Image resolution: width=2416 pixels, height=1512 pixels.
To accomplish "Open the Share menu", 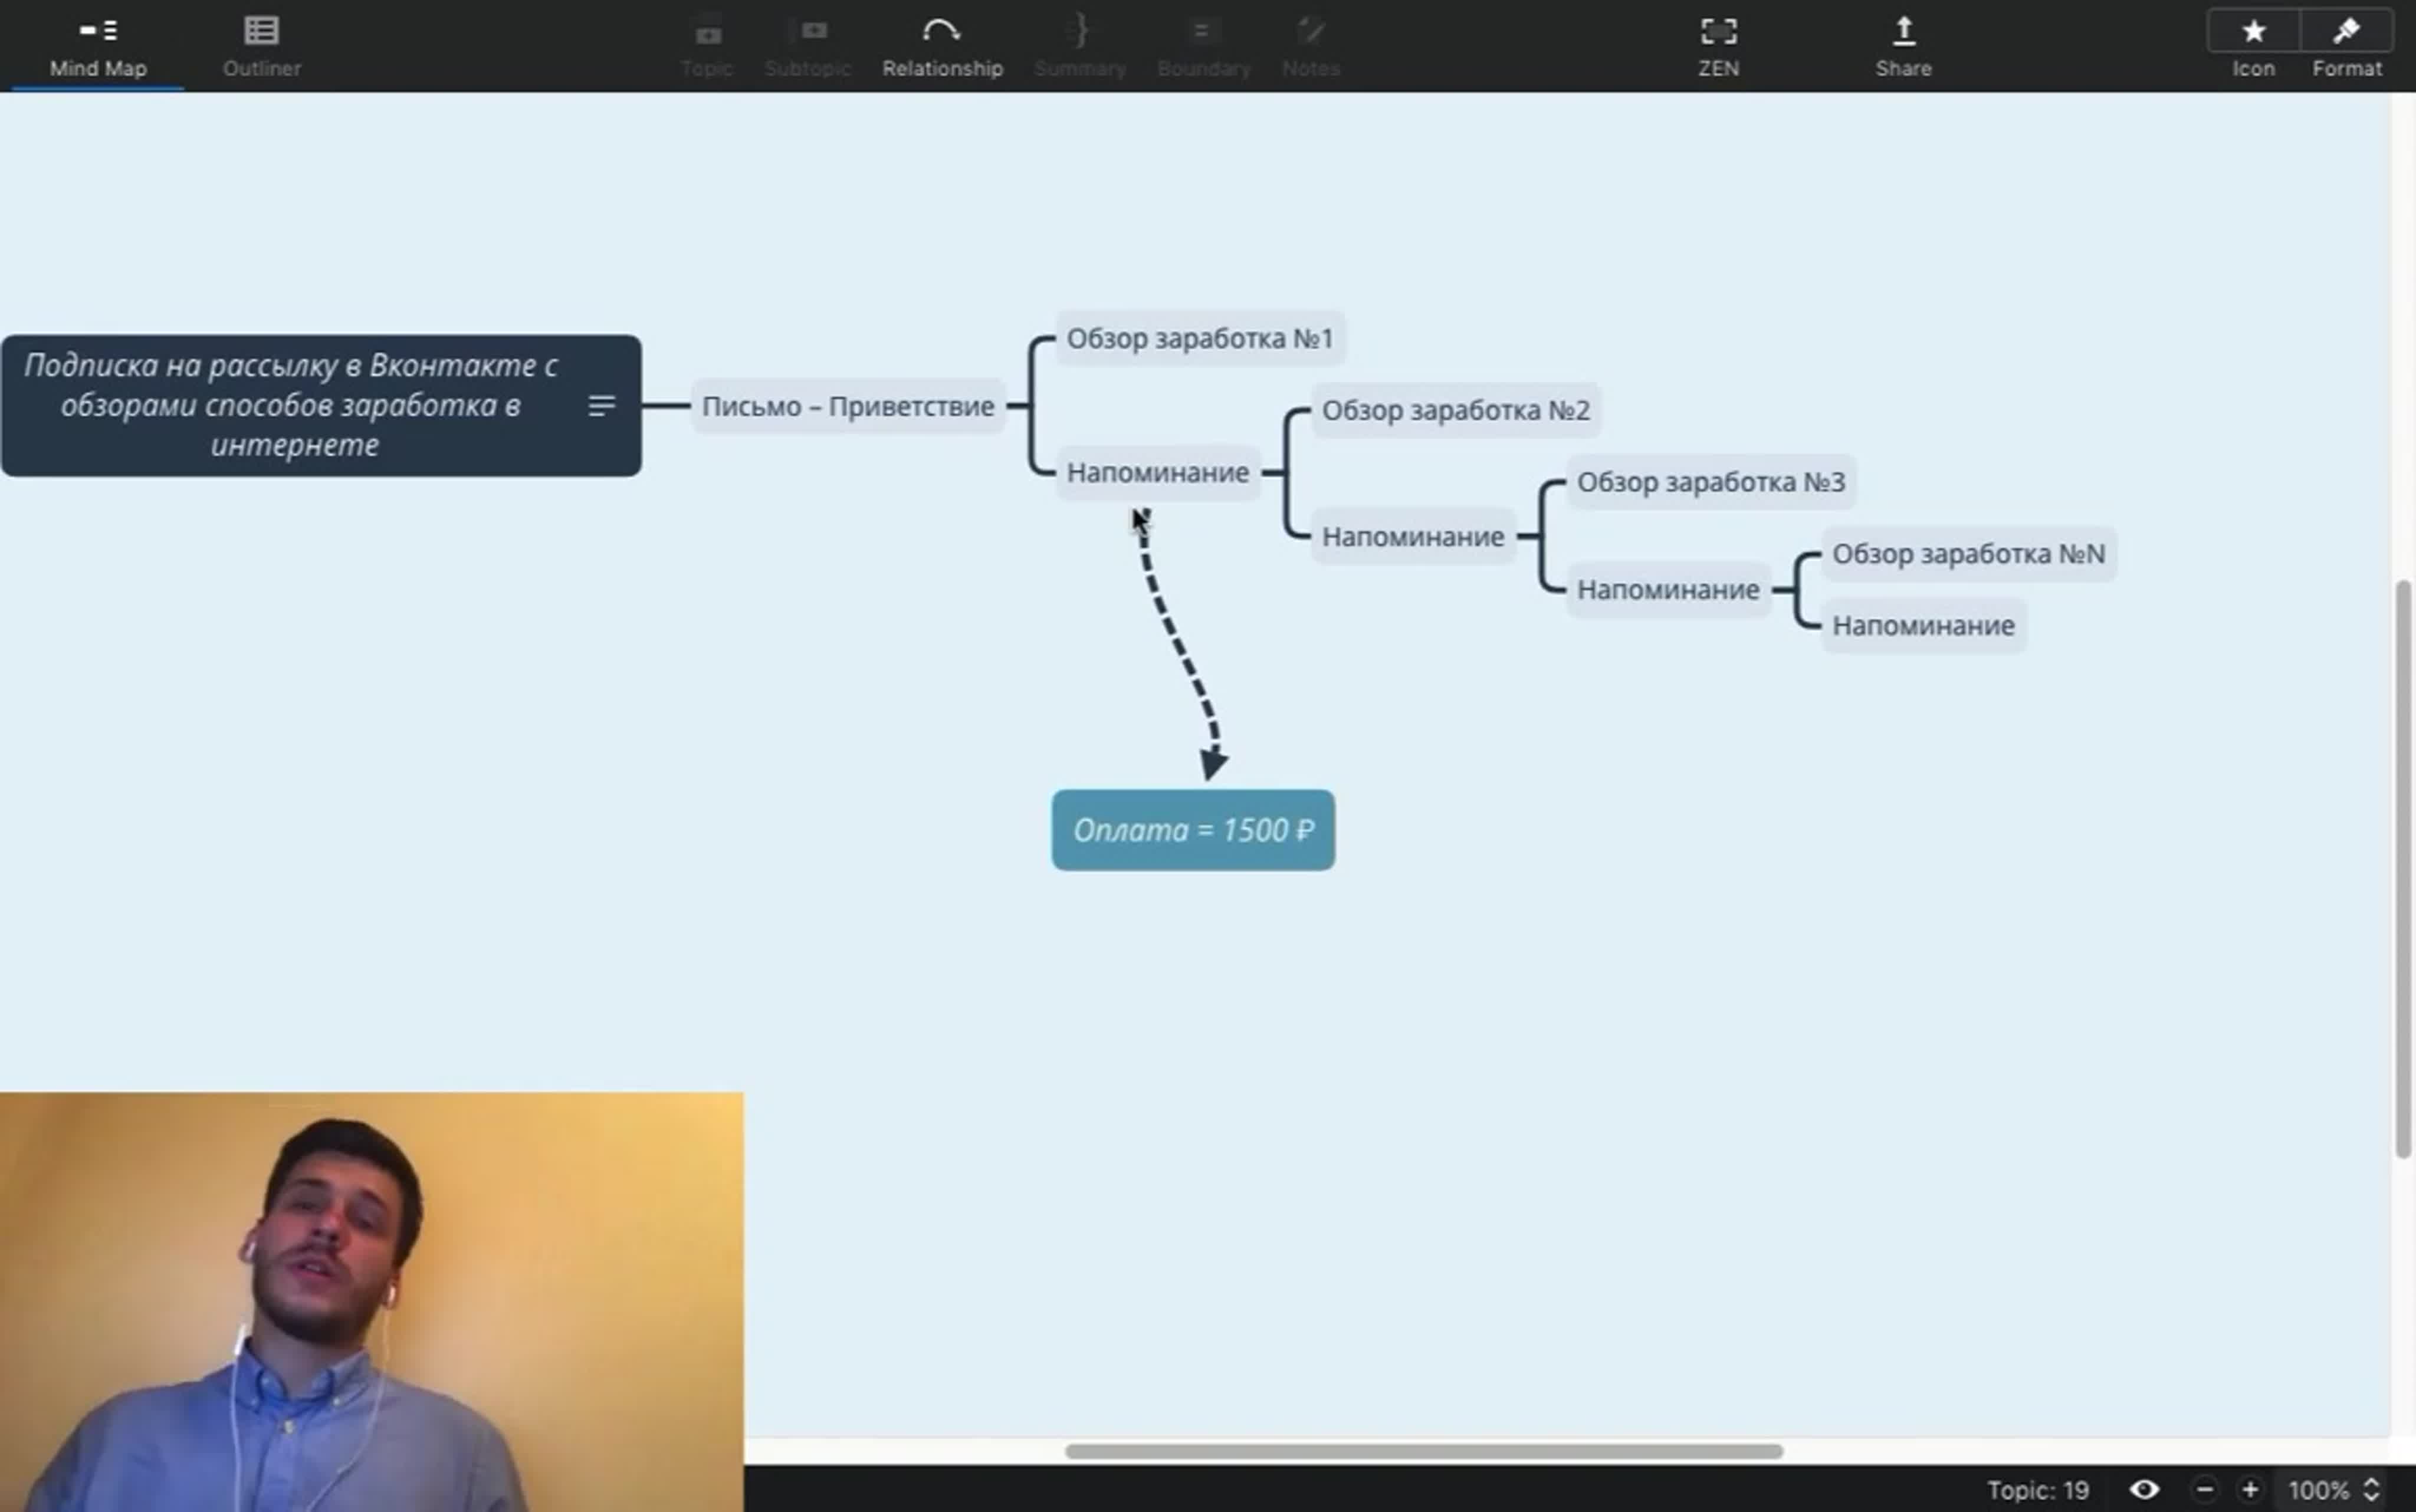I will click(x=1903, y=46).
